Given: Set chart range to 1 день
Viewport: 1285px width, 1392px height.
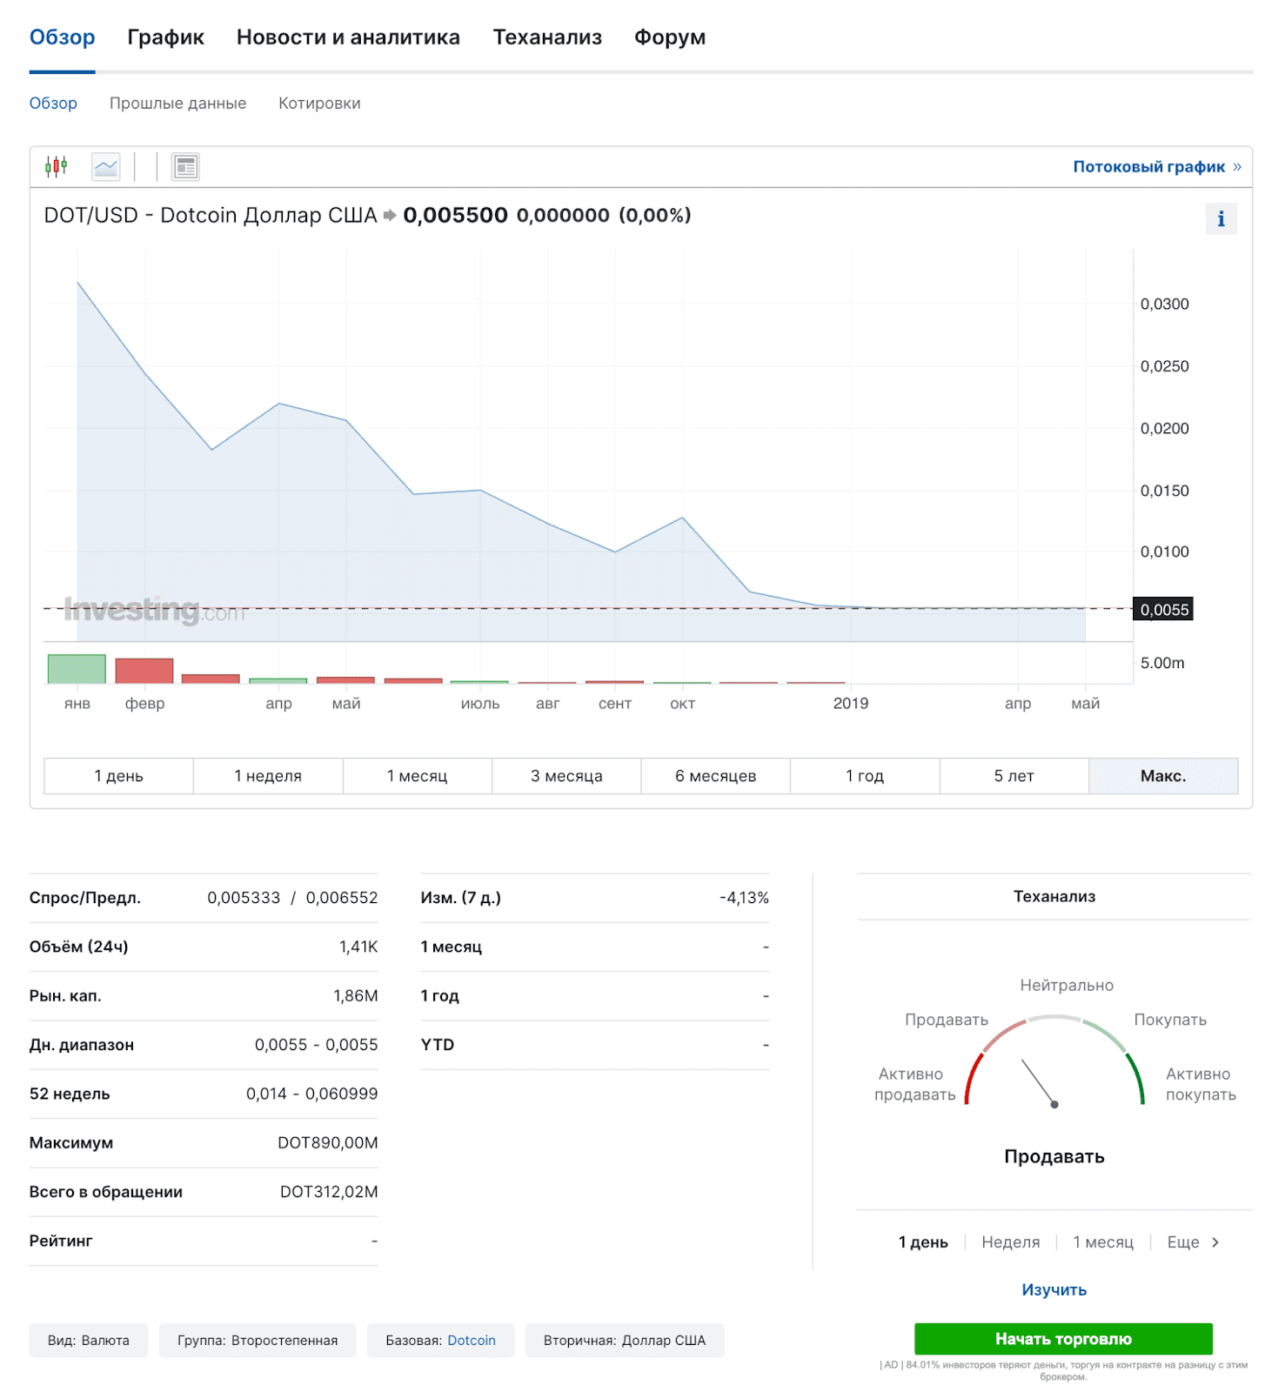Looking at the screenshot, I should 118,776.
